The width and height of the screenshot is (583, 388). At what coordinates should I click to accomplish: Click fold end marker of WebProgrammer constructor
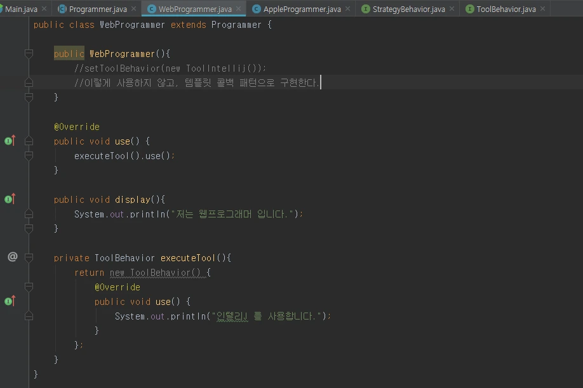29,97
